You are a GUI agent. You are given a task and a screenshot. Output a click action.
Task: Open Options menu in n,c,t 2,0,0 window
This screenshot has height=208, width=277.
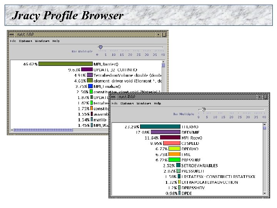pos(127,104)
